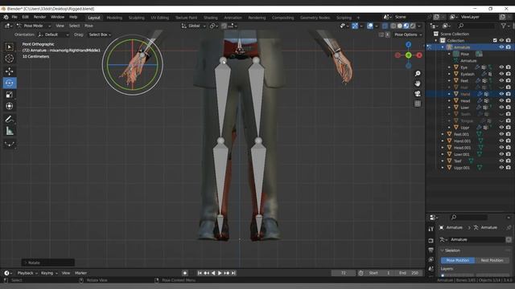Select the Breakdowner pose tool

pos(9,144)
